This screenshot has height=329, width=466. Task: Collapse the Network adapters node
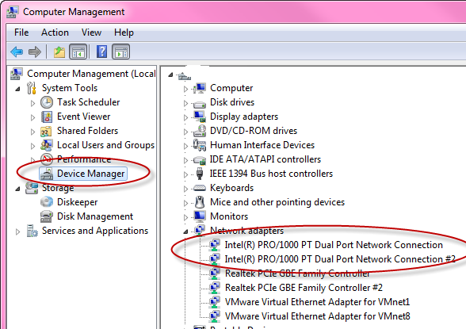pos(185,231)
